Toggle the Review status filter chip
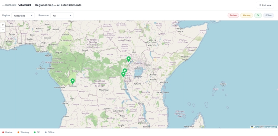The width and height of the screenshot is (278, 136). point(233,15)
